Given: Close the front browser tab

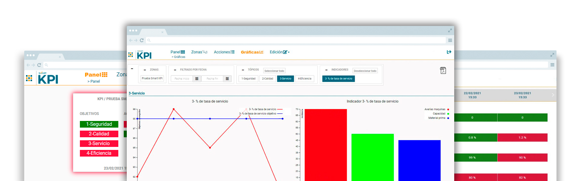Looking at the screenshot, I should pos(162,32).
